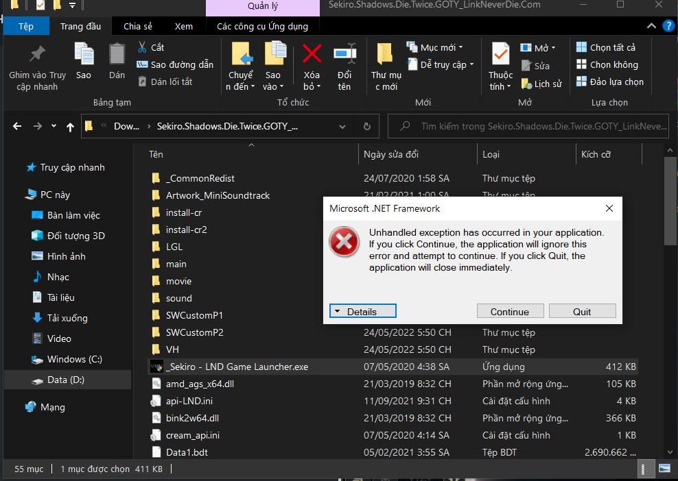Copy path with Sao đường dẫn
This screenshot has height=481, width=678.
[175, 65]
